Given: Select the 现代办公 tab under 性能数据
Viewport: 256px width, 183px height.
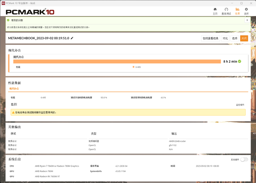Looking at the screenshot, I should (x=14, y=89).
